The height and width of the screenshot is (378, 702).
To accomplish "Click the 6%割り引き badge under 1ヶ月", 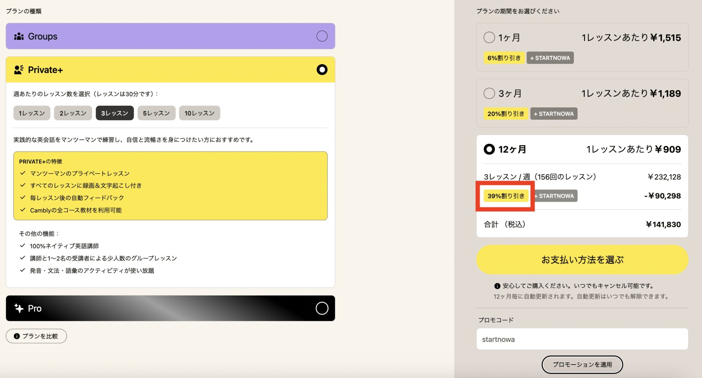I will [x=504, y=58].
